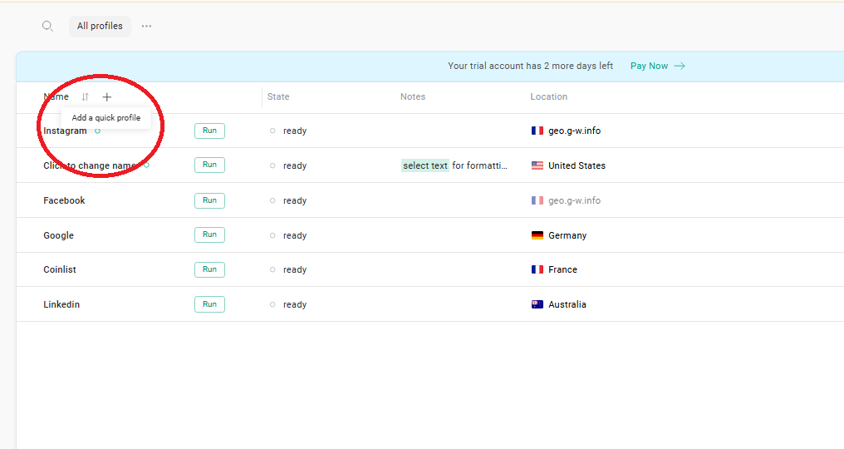Run the Google profile
This screenshot has width=844, height=449.
pyautogui.click(x=209, y=234)
